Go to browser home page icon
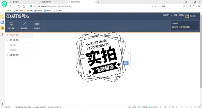 (23, 6)
